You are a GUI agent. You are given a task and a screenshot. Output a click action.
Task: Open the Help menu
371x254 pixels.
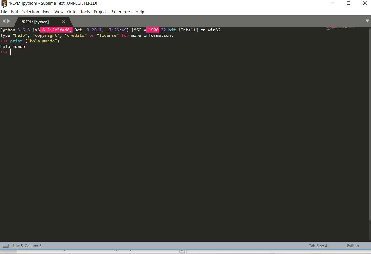tap(140, 12)
